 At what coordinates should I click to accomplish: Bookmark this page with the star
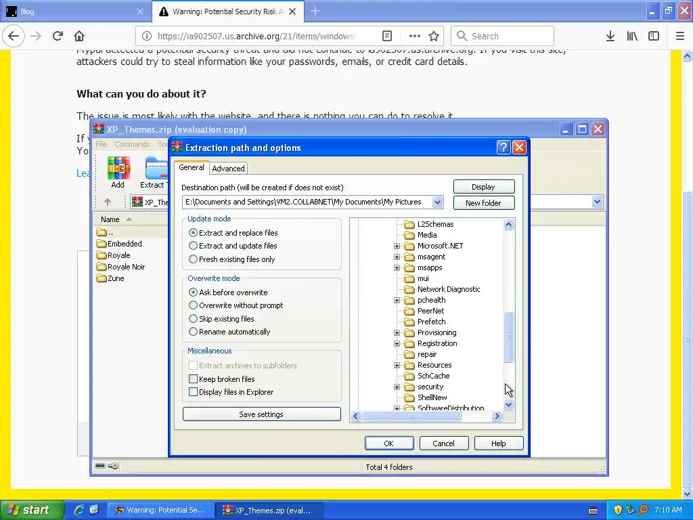434,36
